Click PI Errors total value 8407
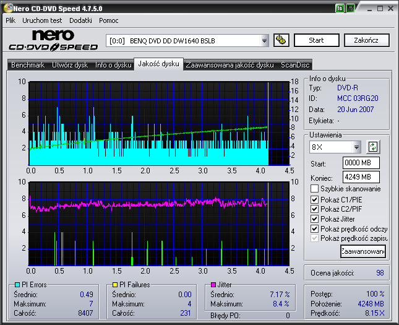This screenshot has height=325, width=399. [x=85, y=313]
